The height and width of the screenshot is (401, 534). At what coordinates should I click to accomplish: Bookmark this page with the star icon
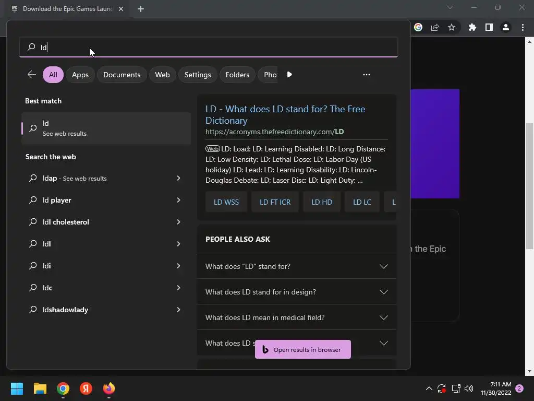(452, 27)
